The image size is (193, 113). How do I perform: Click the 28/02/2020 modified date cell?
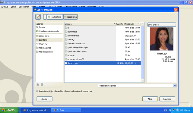(x=130, y=36)
